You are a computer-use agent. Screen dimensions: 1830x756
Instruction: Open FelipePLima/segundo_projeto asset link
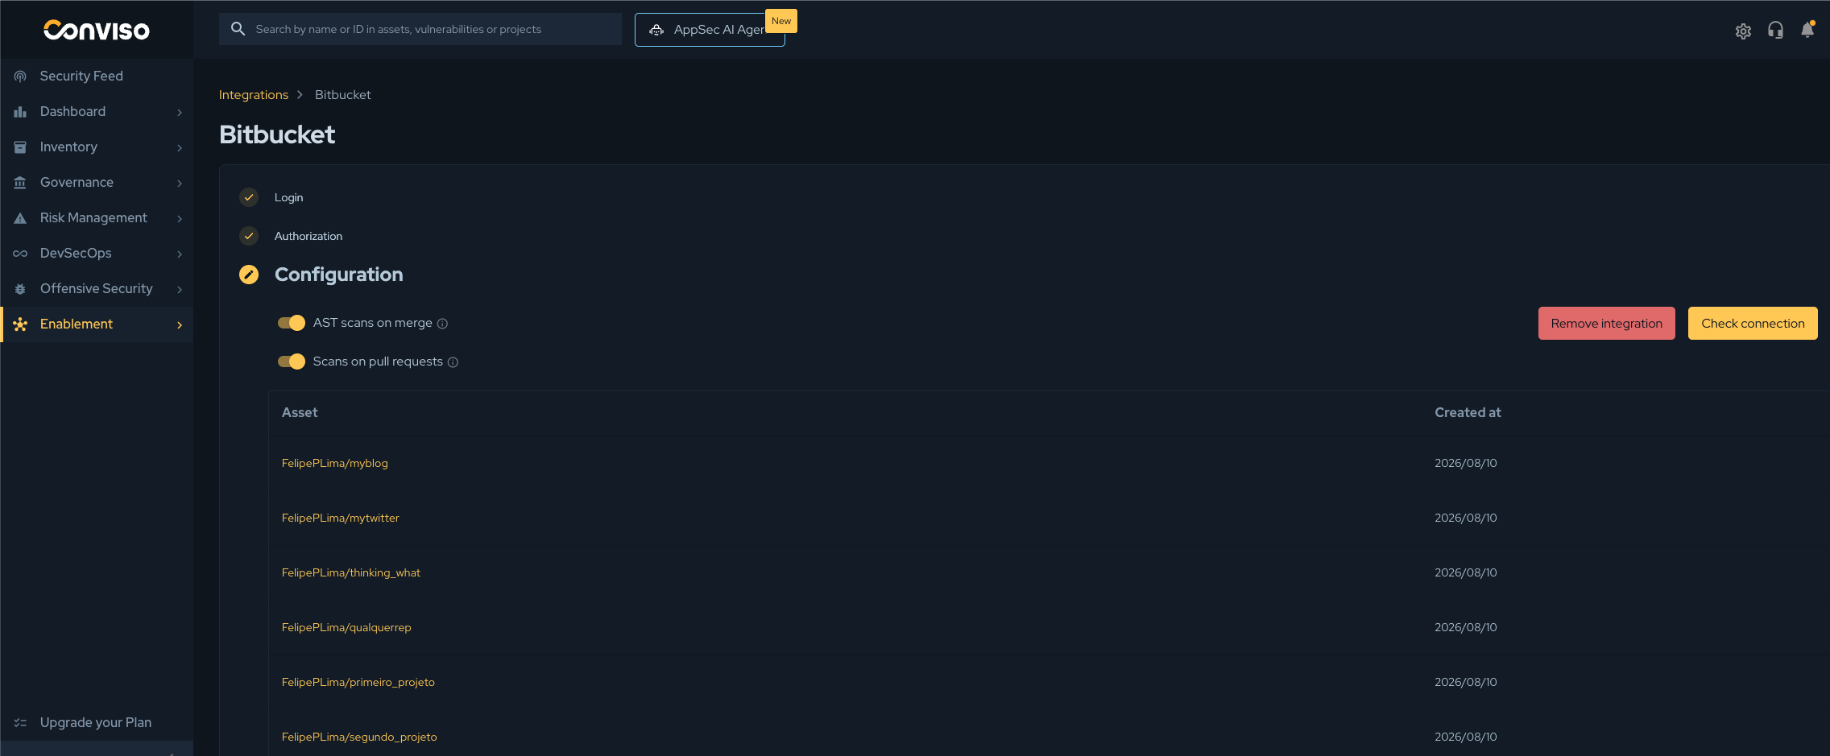click(x=359, y=737)
